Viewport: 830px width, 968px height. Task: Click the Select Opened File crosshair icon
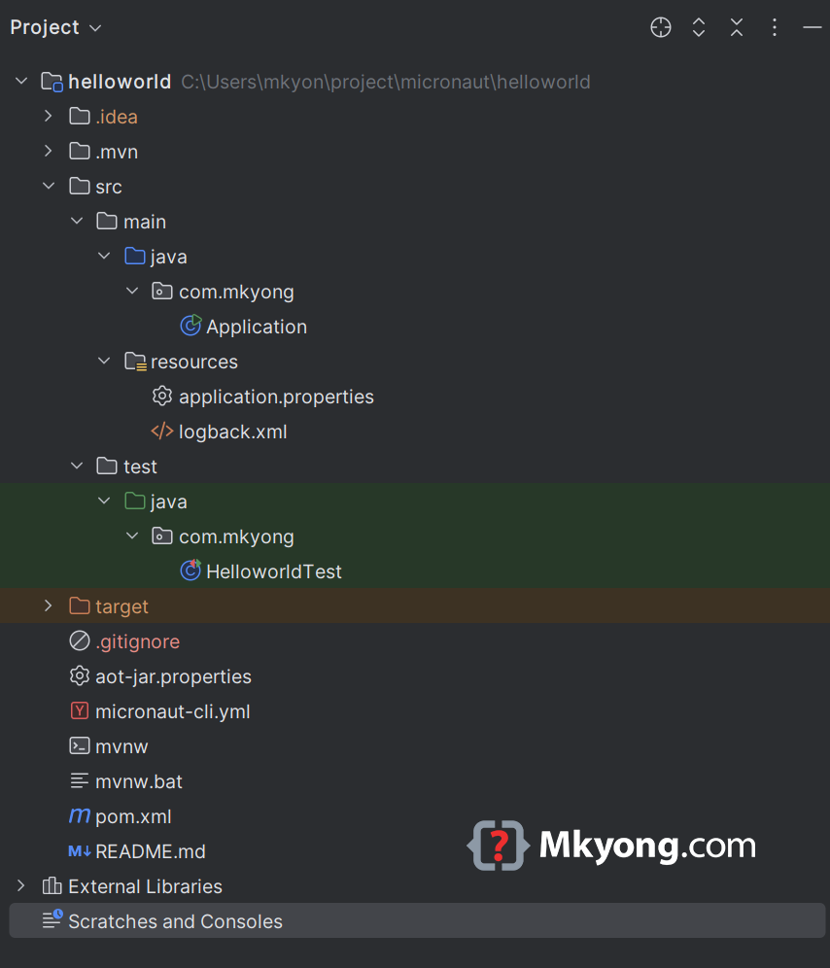[661, 27]
